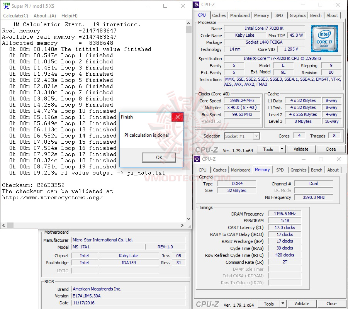This screenshot has width=348, height=309.
Task: Close the top CPU-Z window via X
Action: [x=338, y=5]
